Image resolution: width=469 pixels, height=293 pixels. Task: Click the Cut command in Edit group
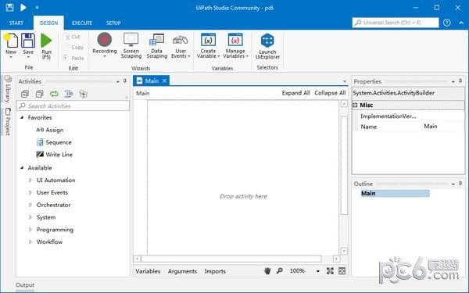click(72, 37)
